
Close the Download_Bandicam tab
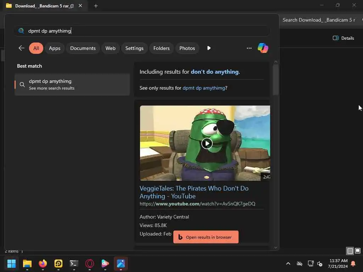point(80,6)
